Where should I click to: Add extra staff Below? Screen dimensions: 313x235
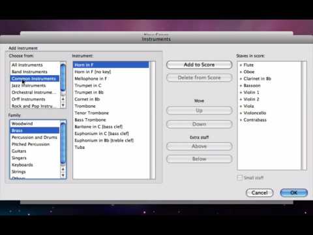[x=199, y=159]
